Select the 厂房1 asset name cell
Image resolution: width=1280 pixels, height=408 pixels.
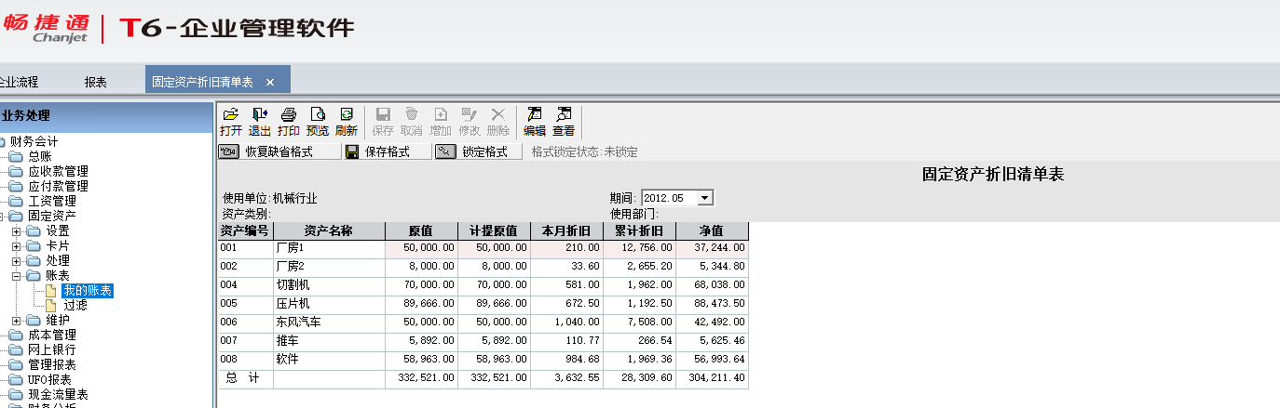(329, 248)
